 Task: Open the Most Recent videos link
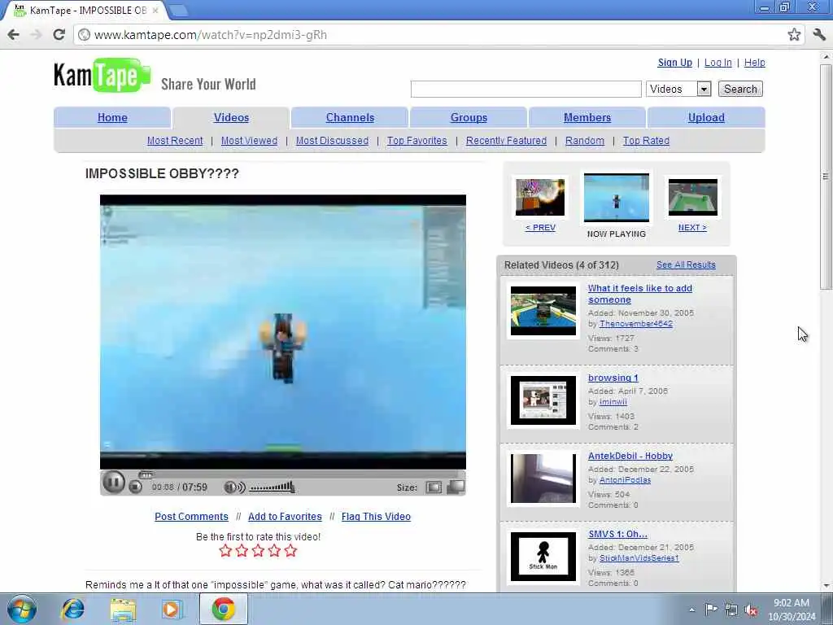[x=175, y=140]
